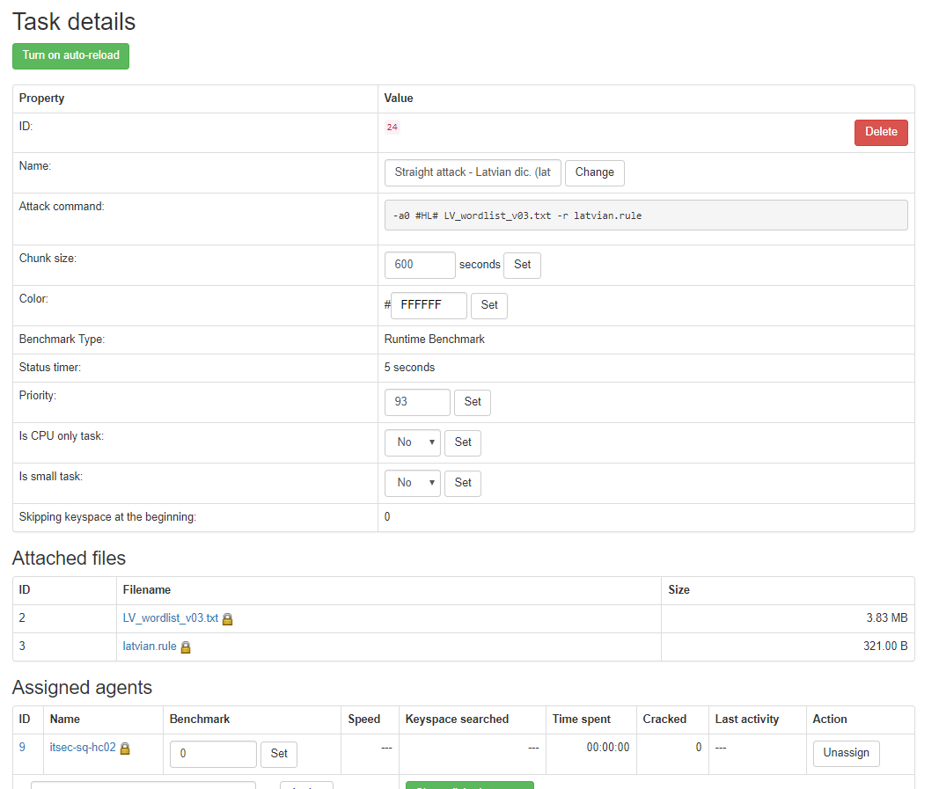Viewport: 939px width, 789px height.
Task: Open the Is CPU only task dropdown
Action: tap(413, 442)
